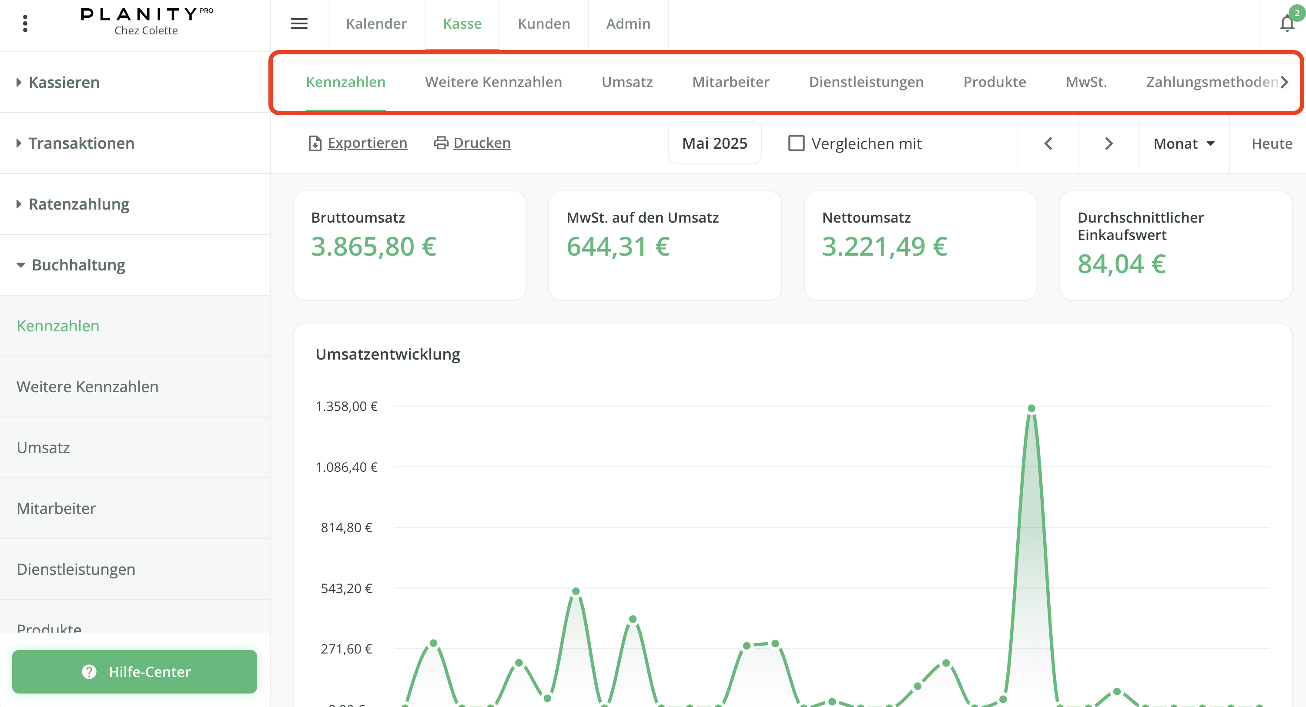Select the Kennzahlen sub-tab
The width and height of the screenshot is (1306, 707).
point(346,82)
